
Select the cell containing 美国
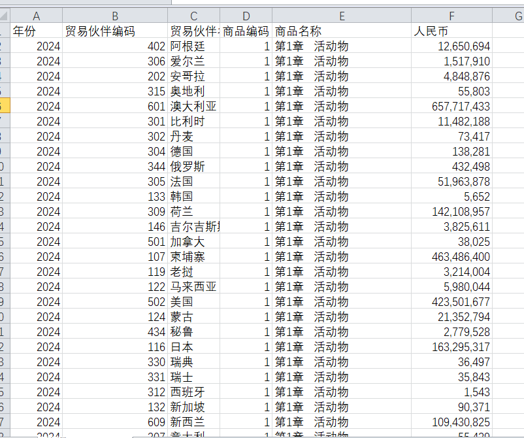193,301
